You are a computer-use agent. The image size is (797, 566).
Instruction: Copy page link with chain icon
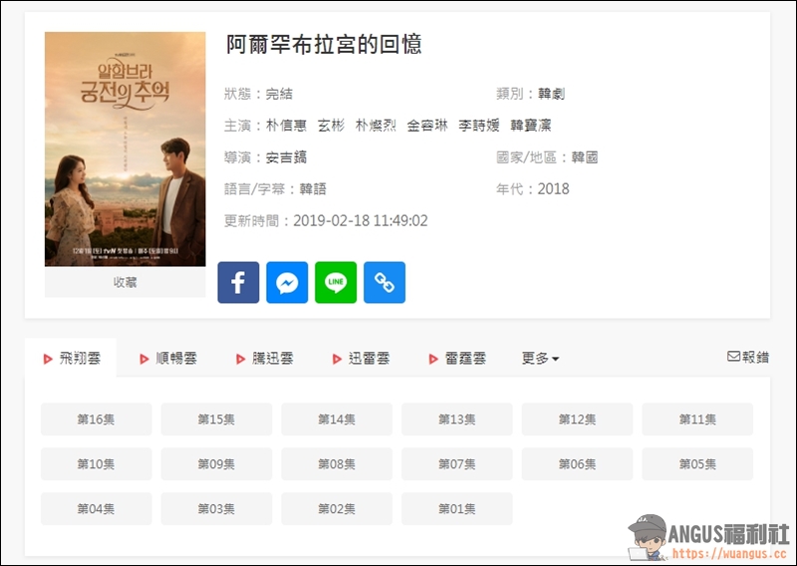click(385, 282)
